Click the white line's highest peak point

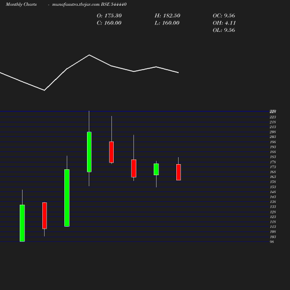[x=89, y=55]
